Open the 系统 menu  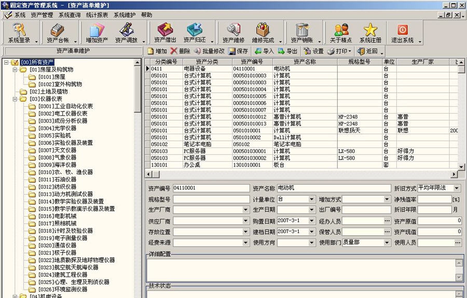[x=20, y=15]
